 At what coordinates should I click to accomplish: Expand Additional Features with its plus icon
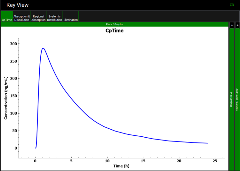click(237, 25)
